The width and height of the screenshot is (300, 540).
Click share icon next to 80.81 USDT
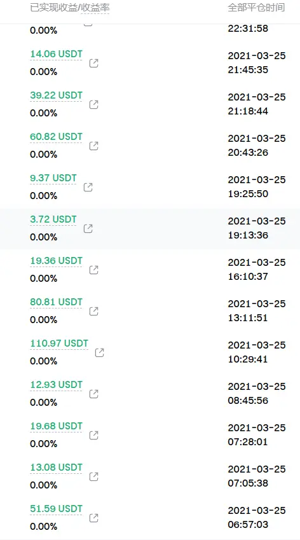93,311
